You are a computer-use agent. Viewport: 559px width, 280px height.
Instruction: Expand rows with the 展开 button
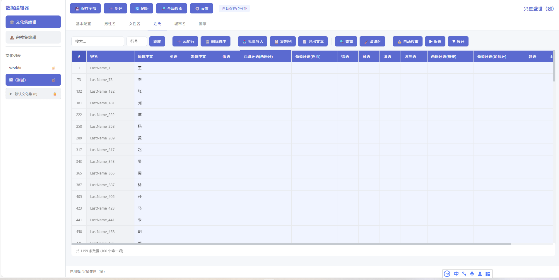(458, 41)
